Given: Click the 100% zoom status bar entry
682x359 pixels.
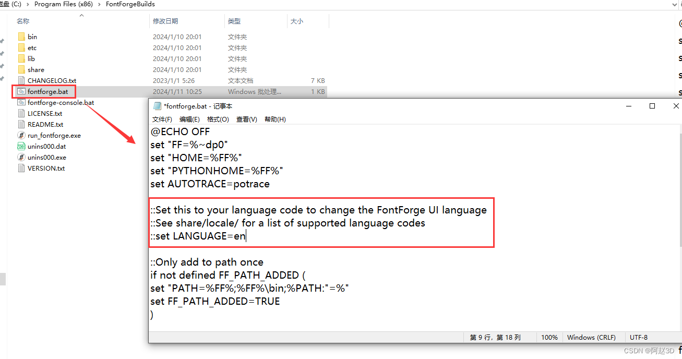Looking at the screenshot, I should [x=549, y=337].
